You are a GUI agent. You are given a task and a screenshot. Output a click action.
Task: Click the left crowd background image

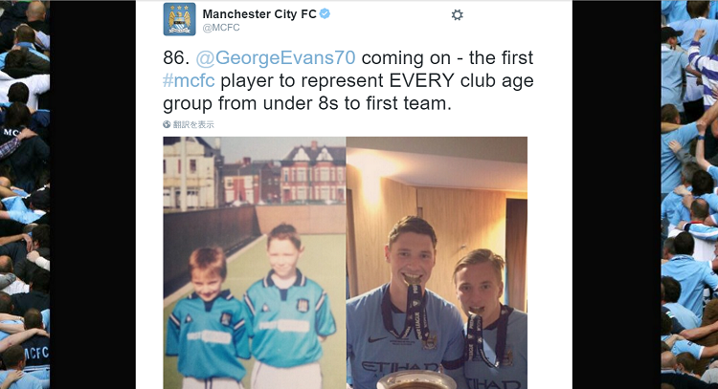click(x=25, y=194)
